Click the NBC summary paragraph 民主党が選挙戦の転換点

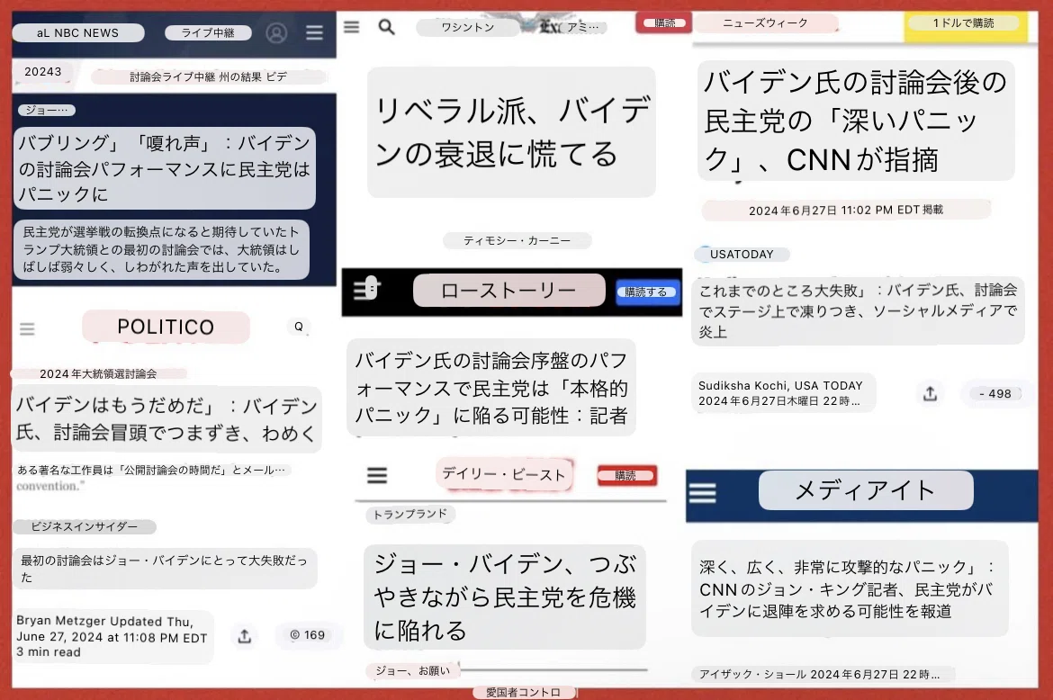(x=162, y=249)
